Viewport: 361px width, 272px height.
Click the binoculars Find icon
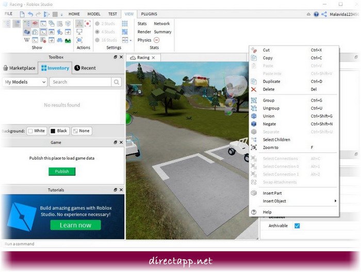(60, 40)
